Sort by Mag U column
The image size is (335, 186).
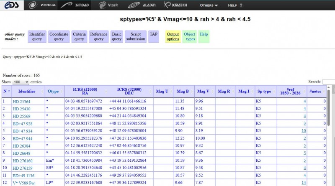[x=164, y=91]
